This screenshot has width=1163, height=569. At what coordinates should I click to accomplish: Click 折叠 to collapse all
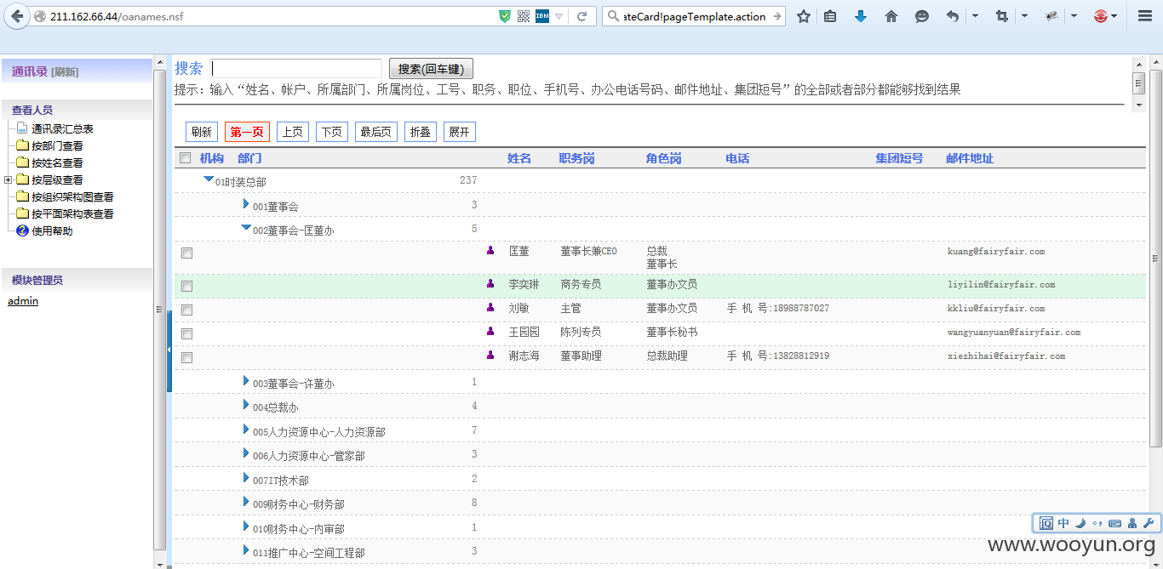(421, 132)
